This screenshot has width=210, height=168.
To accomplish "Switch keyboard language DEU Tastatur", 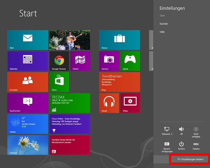I will click(196, 145).
